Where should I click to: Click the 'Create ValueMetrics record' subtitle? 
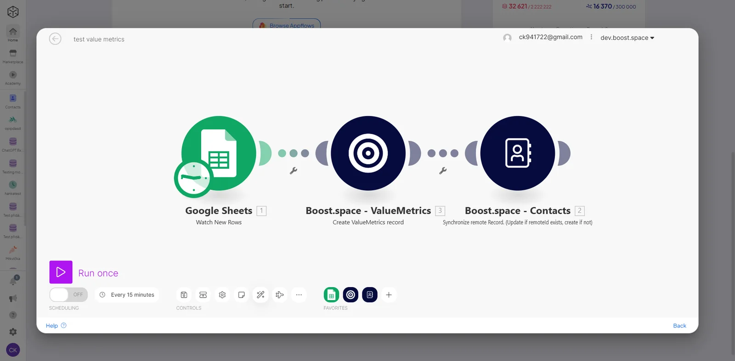click(368, 222)
